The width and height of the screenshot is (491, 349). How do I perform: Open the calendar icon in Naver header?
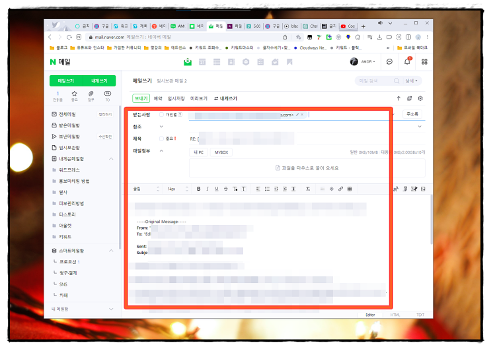(x=202, y=62)
